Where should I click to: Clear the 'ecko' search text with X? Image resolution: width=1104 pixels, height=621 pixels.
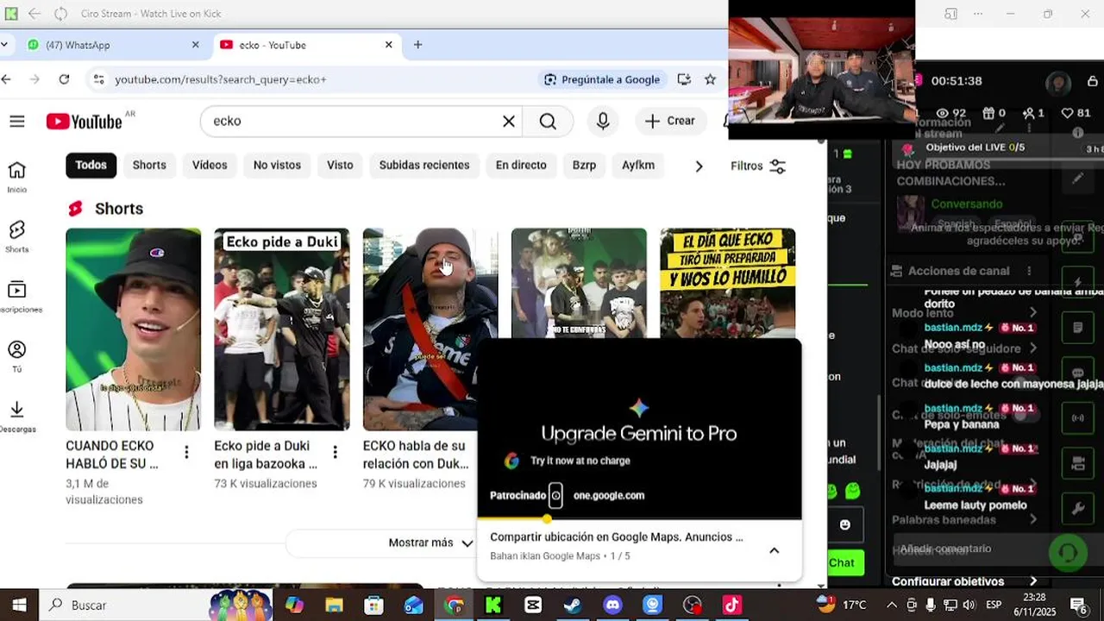[509, 122]
